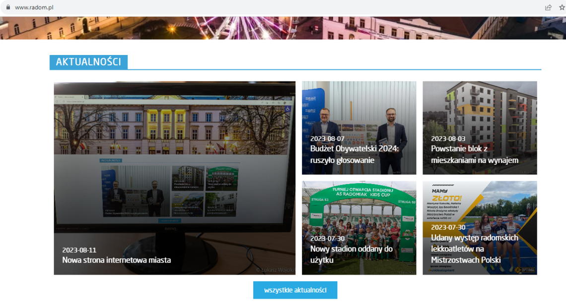Click the bookmark star icon
This screenshot has height=304, width=566.
[561, 7]
